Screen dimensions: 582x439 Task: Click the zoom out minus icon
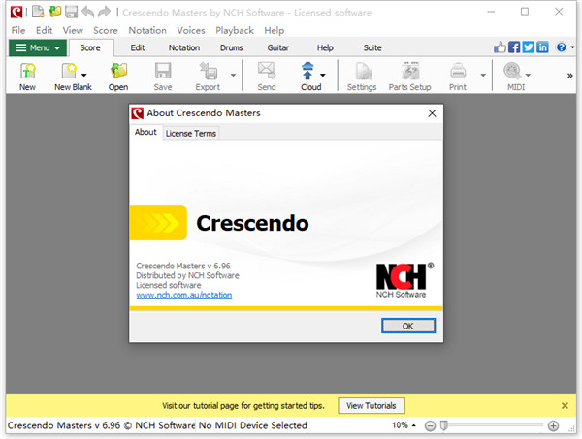(x=429, y=425)
